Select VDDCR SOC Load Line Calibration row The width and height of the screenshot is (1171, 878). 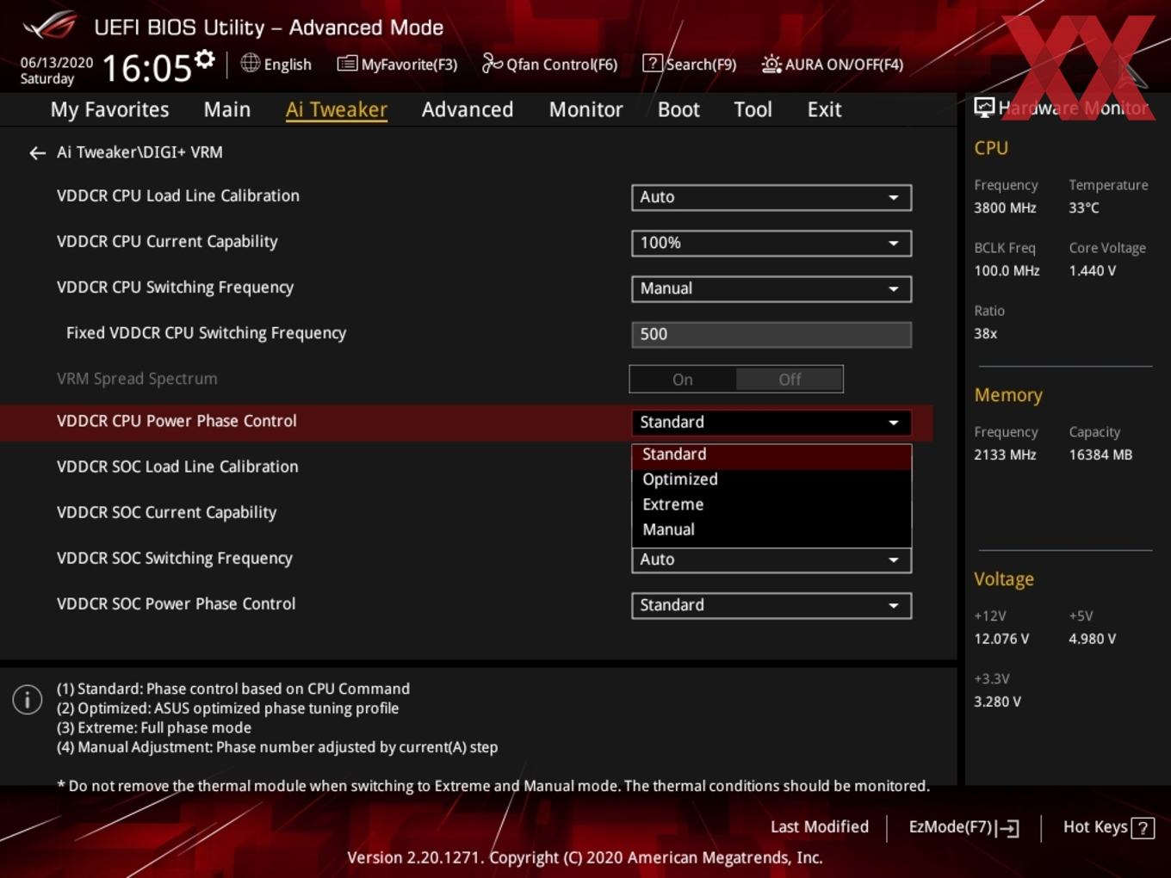pyautogui.click(x=177, y=467)
